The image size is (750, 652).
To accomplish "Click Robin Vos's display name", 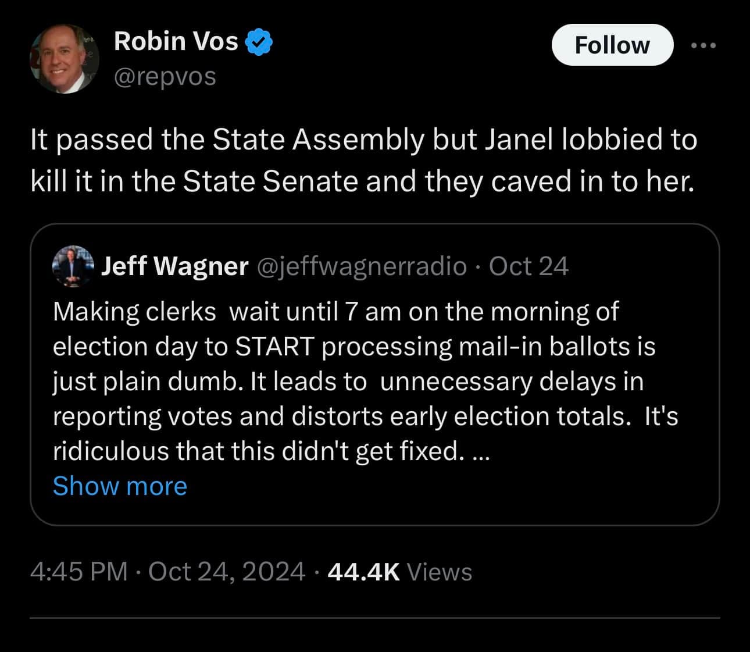I will pyautogui.click(x=176, y=40).
